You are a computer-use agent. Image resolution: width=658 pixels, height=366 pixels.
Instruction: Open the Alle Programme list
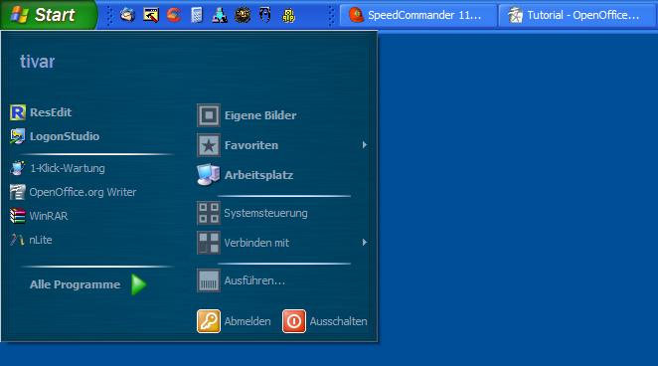pos(75,284)
